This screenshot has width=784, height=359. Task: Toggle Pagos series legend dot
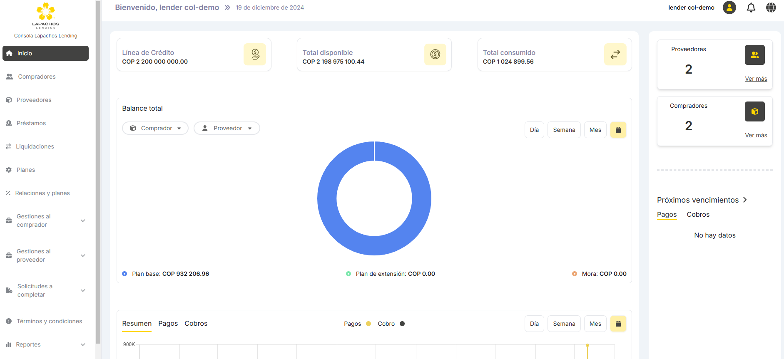(x=368, y=324)
